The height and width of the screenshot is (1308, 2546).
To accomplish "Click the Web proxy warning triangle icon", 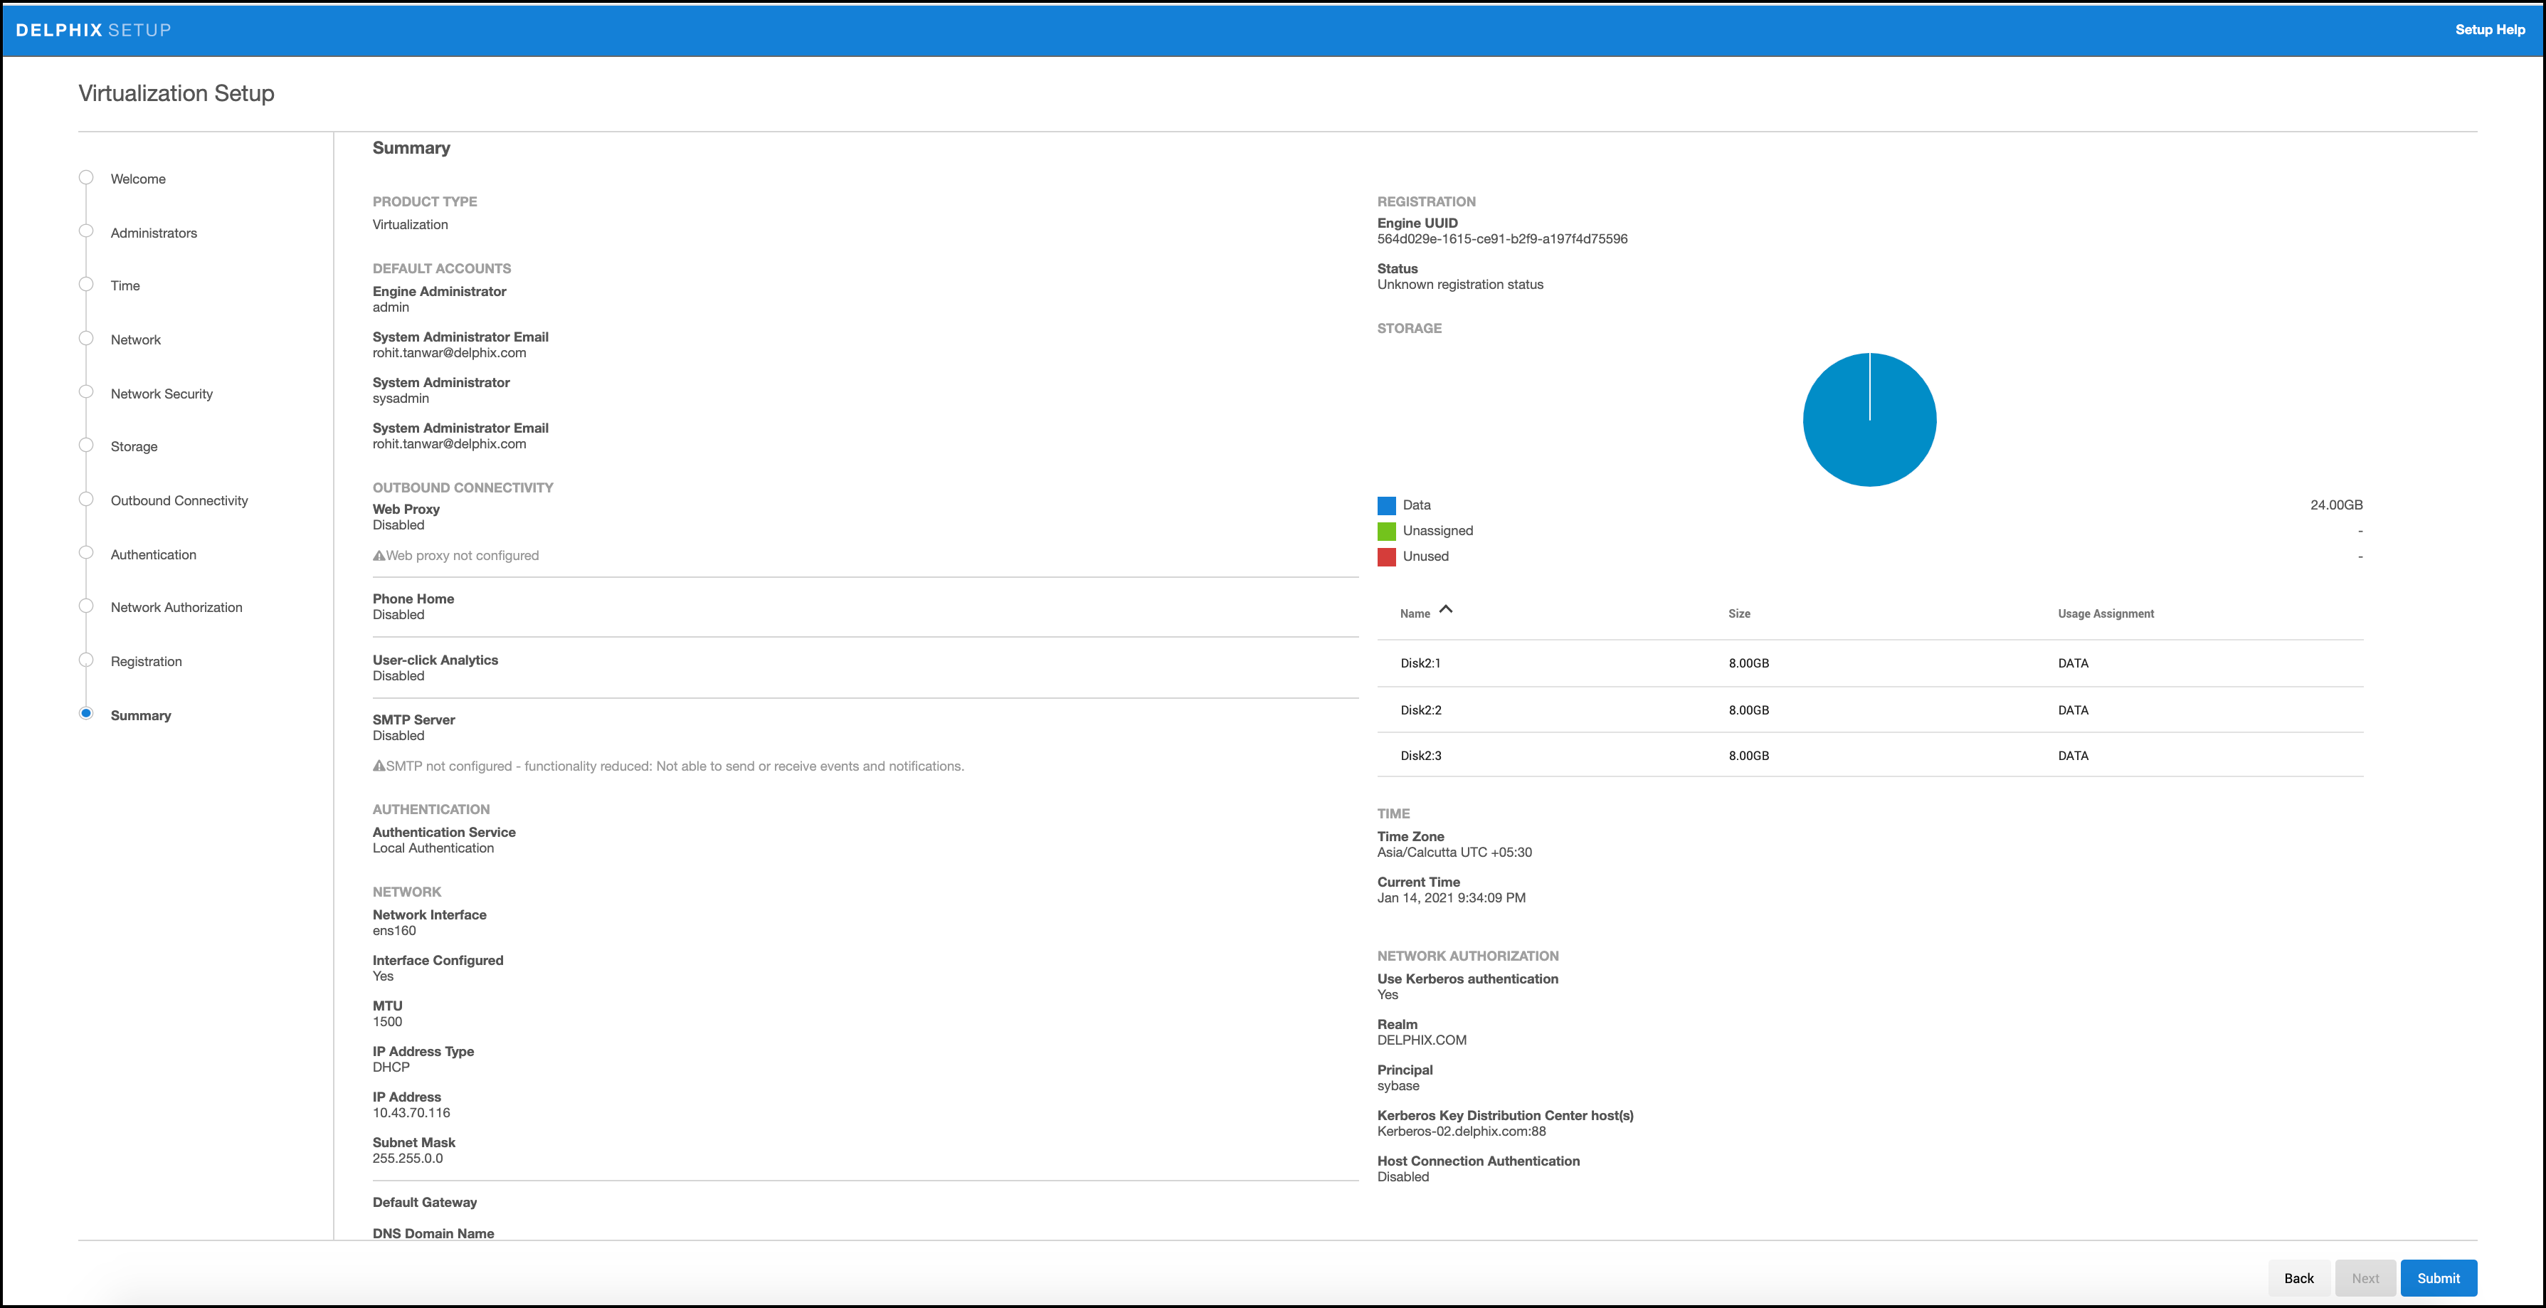I will click(379, 556).
